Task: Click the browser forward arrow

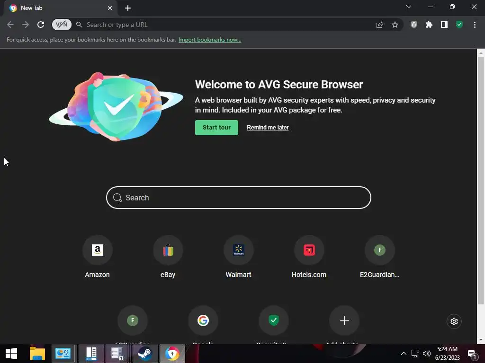Action: tap(26, 25)
